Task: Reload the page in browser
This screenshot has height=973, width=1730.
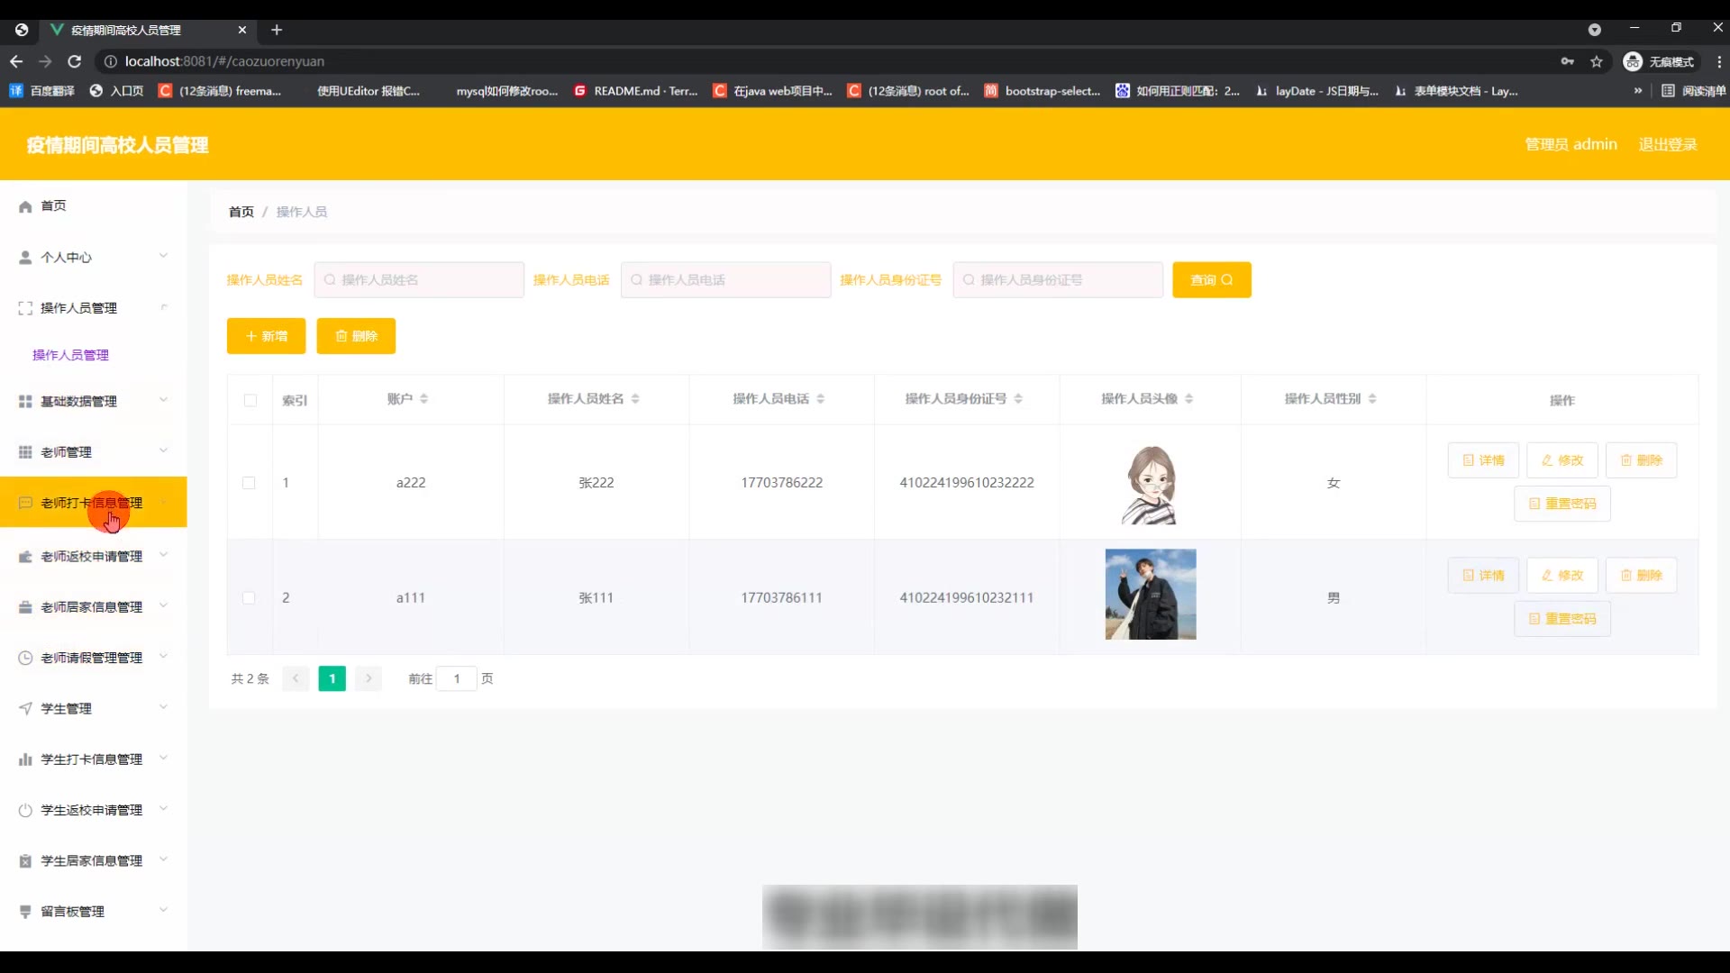Action: point(75,61)
